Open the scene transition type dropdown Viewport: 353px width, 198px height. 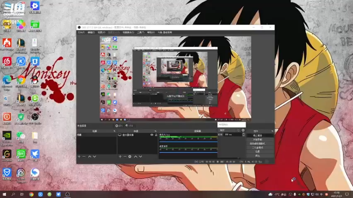point(229,130)
